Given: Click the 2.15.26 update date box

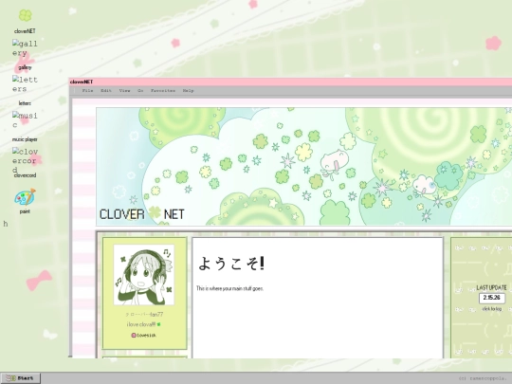Looking at the screenshot, I should pyautogui.click(x=492, y=298).
